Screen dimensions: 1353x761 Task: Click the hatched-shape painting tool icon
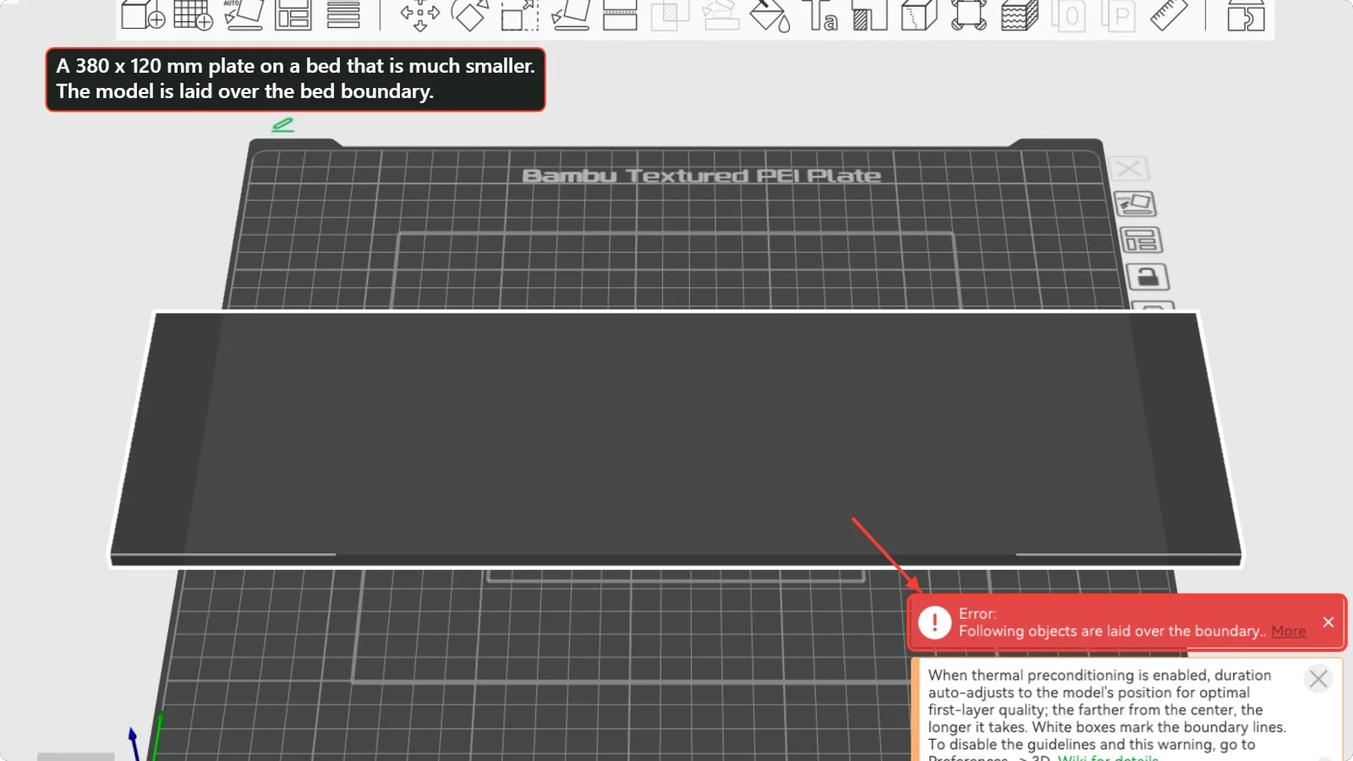tap(869, 14)
